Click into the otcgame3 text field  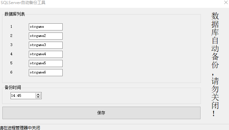click(x=46, y=45)
